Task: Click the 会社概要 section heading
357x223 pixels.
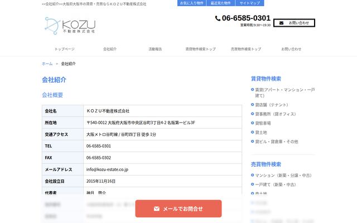Action: 52,95
